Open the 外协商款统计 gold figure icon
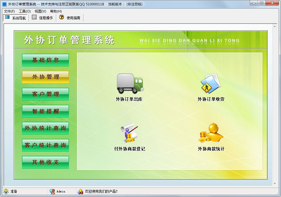Image resolution: width=281 pixels, height=197 pixels. point(211,133)
